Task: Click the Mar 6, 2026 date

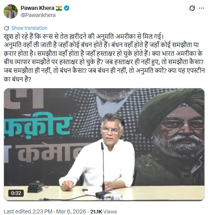Action: click(71, 211)
